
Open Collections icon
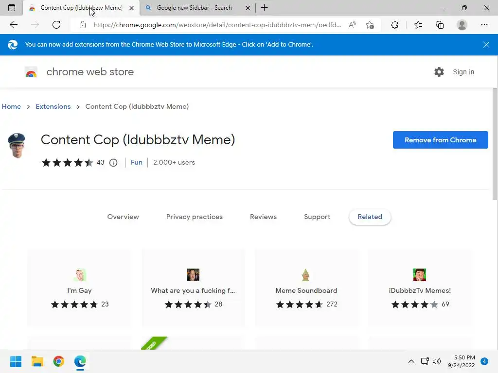[x=440, y=25]
